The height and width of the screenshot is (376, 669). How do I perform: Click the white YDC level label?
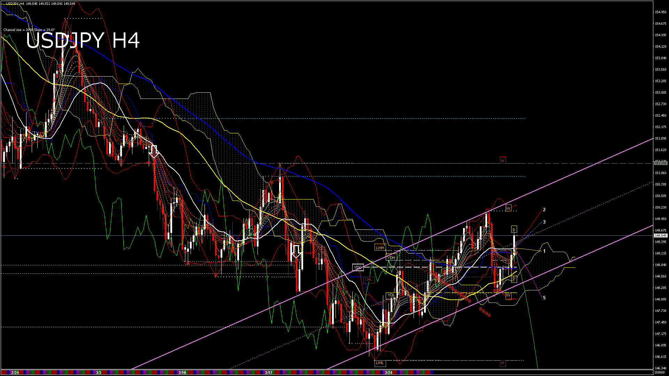(x=358, y=267)
